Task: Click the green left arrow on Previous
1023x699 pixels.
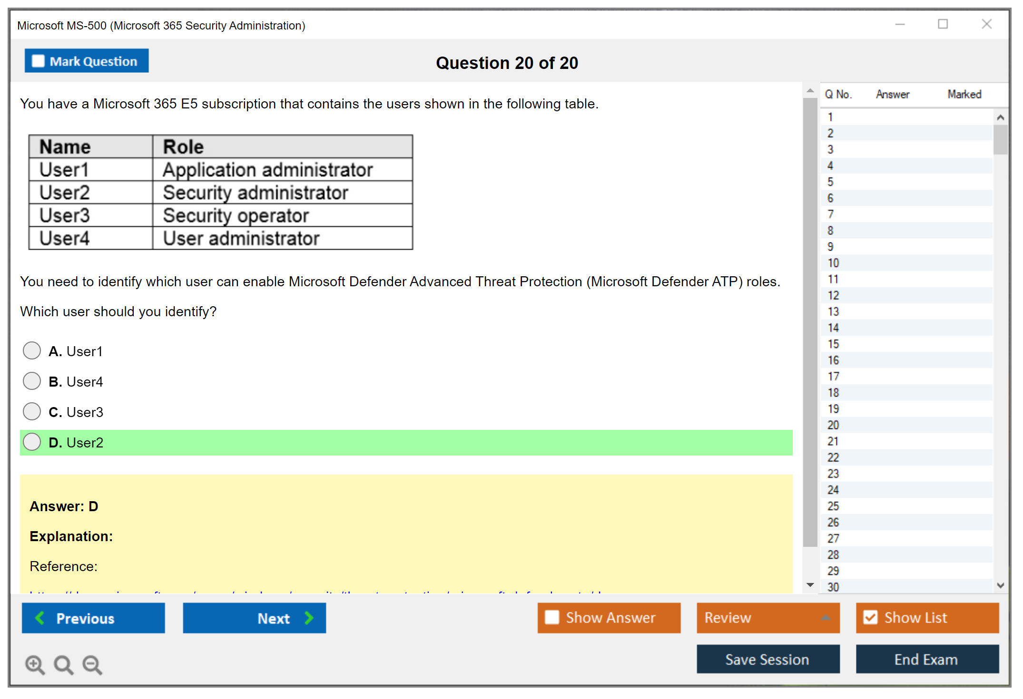Action: pos(40,618)
